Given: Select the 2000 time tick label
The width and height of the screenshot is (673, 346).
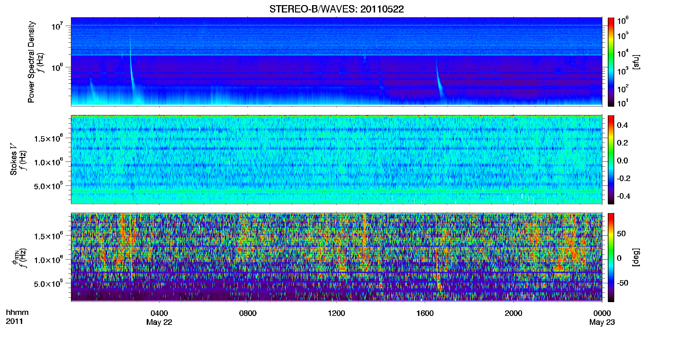Looking at the screenshot, I should point(513,313).
